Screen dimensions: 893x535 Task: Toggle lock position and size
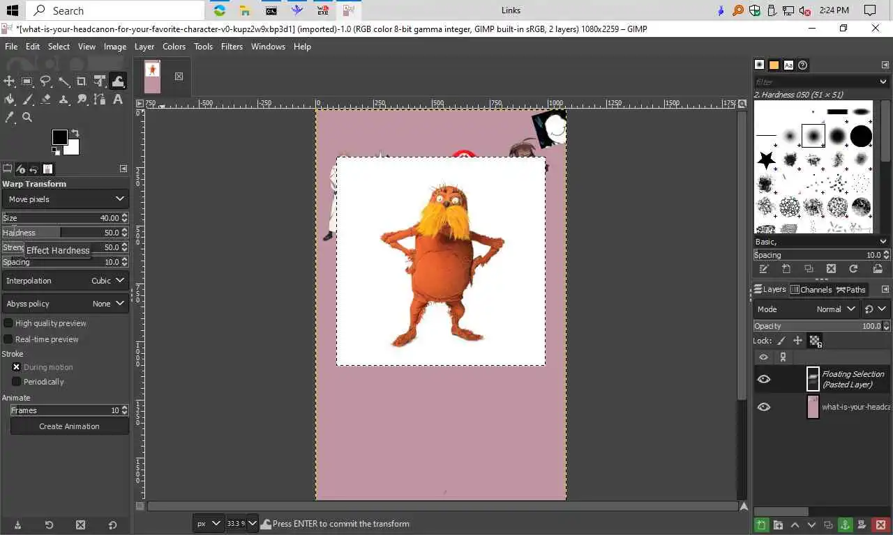click(797, 341)
